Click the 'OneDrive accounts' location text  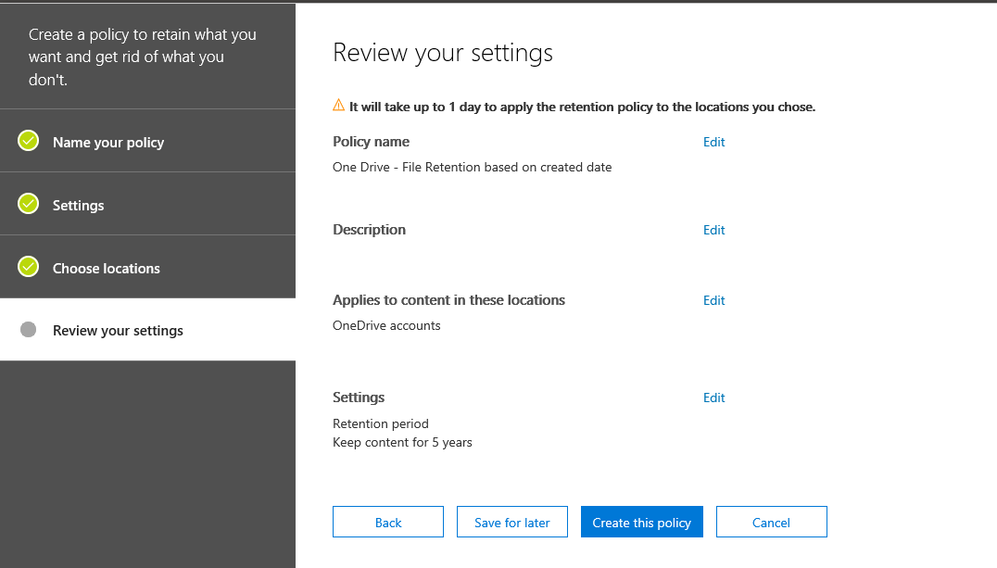point(386,325)
